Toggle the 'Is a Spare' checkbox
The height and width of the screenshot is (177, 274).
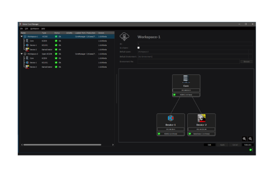138,48
